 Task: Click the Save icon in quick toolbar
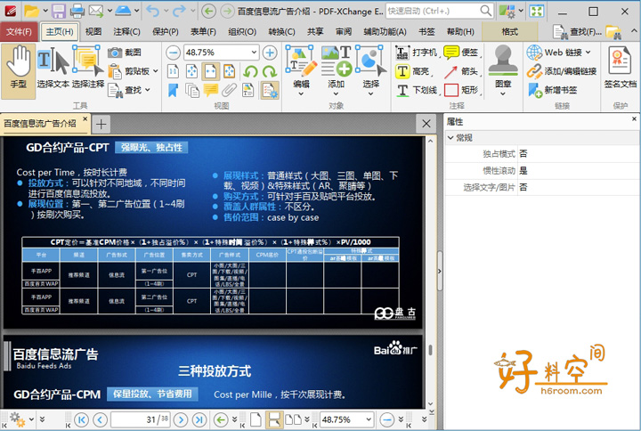pos(59,11)
